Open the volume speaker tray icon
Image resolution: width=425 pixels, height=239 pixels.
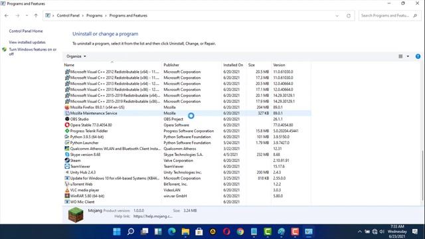[382, 232]
